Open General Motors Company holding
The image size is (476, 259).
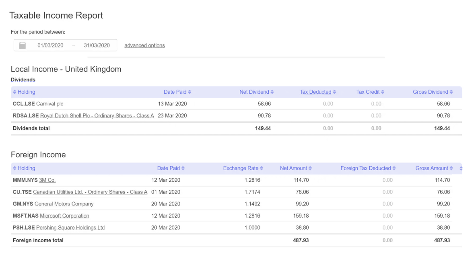click(x=64, y=204)
